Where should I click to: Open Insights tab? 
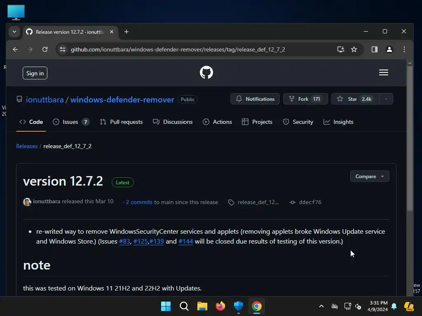click(x=338, y=122)
